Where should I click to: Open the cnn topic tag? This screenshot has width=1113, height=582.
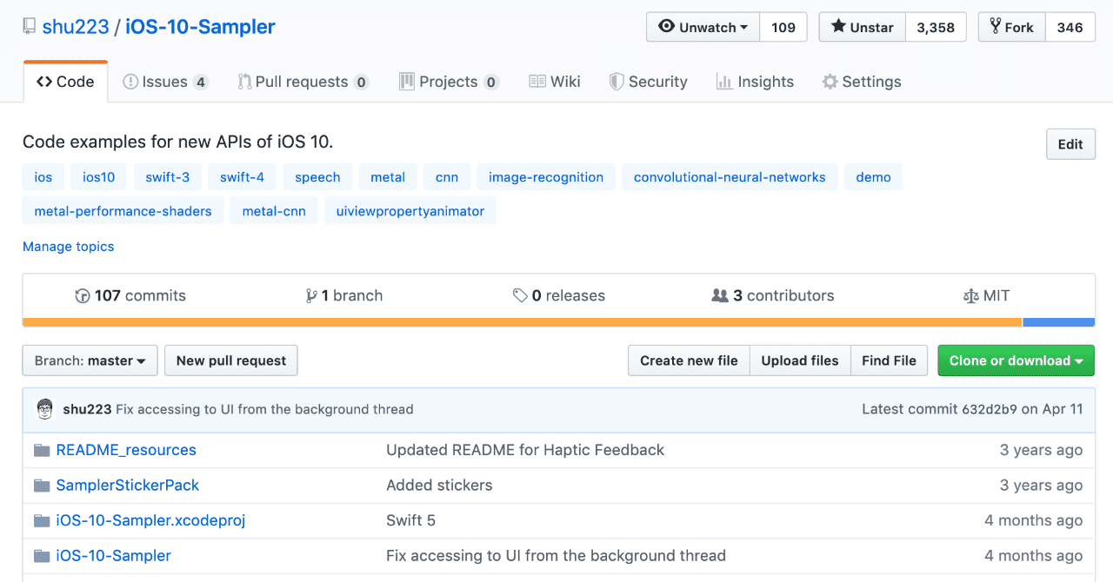(447, 177)
